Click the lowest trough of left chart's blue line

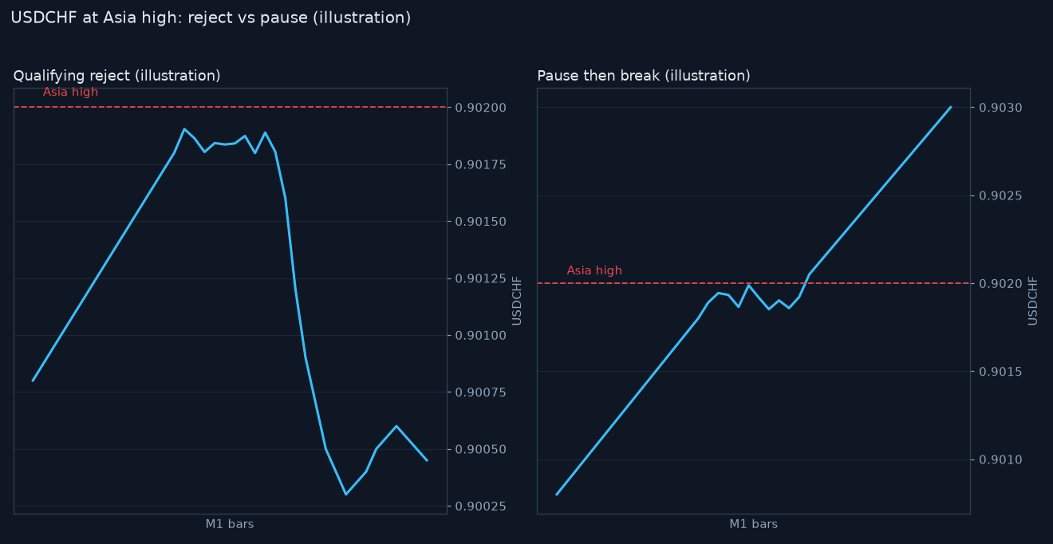[x=345, y=494]
